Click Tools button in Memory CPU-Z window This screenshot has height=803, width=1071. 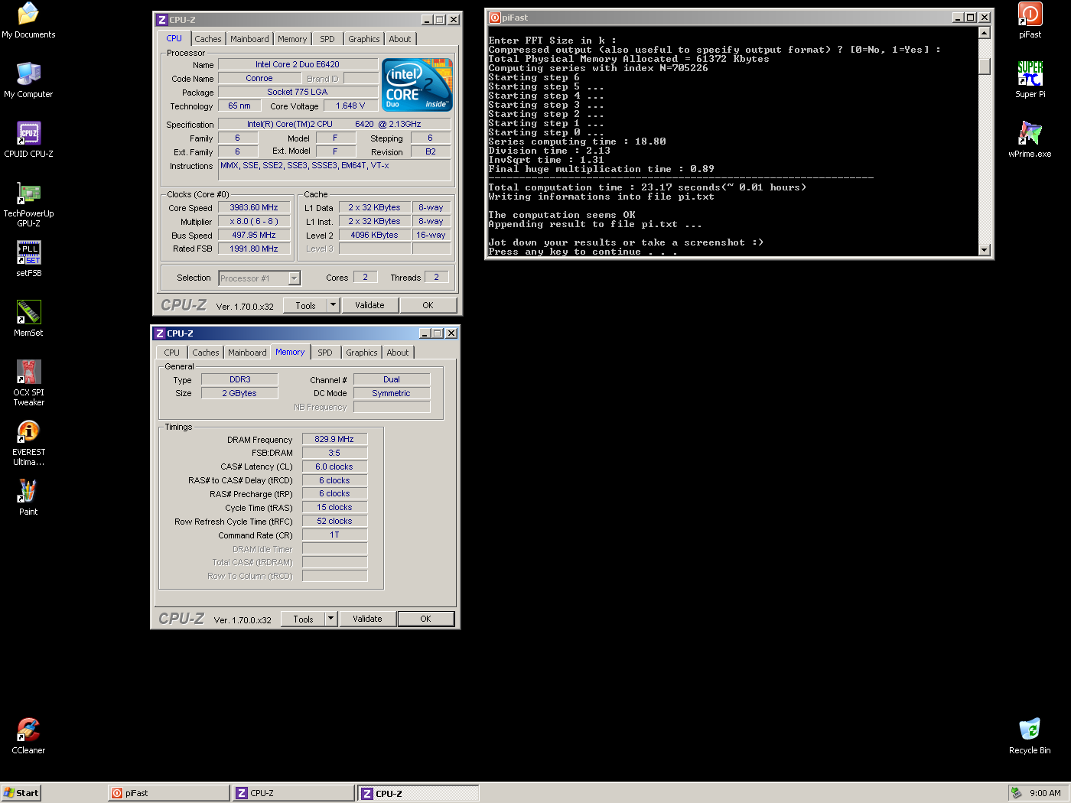click(303, 619)
